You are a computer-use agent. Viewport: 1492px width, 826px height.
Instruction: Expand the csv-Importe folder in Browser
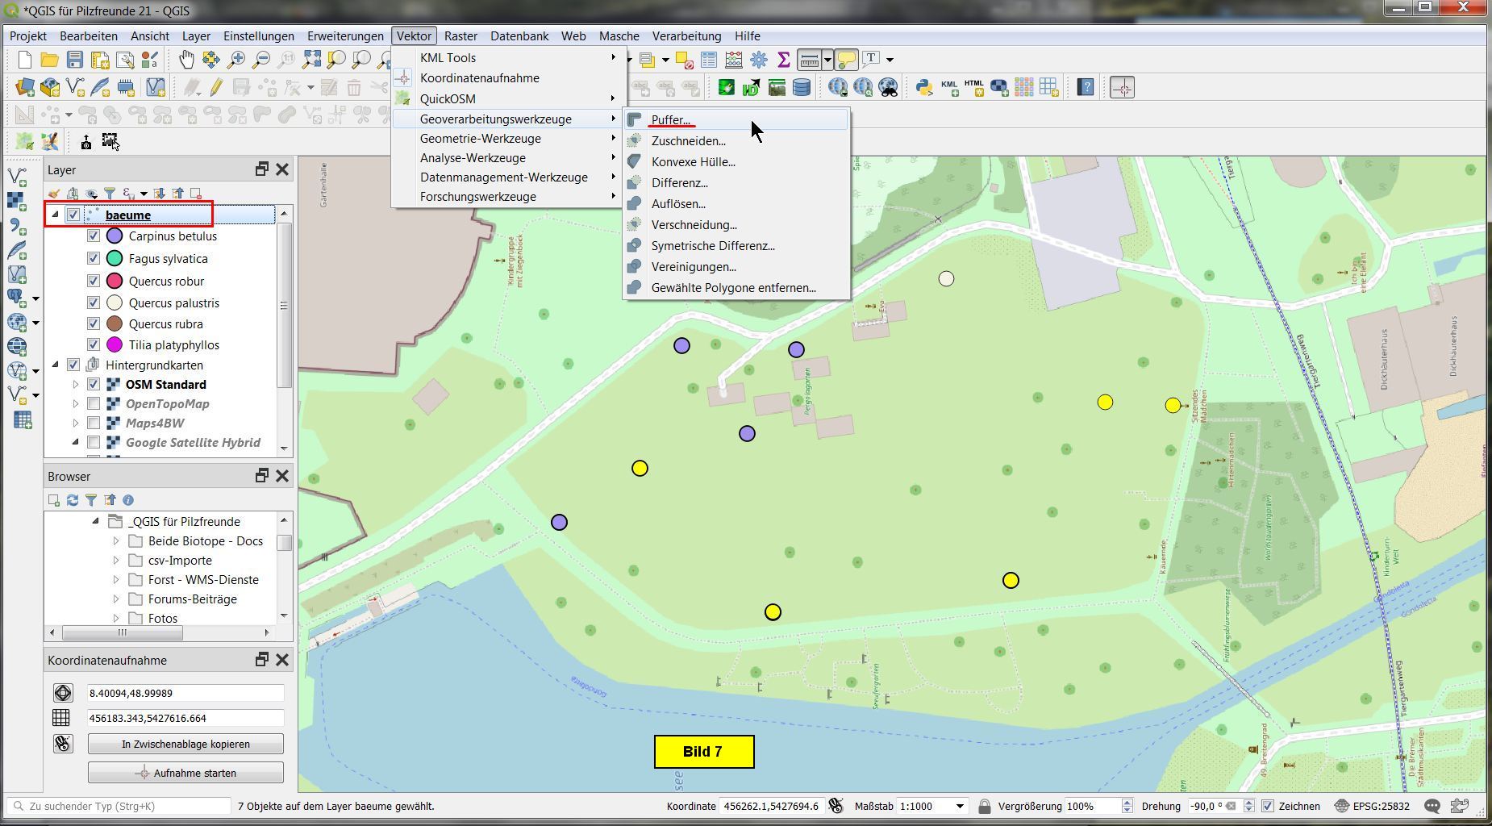(x=116, y=561)
